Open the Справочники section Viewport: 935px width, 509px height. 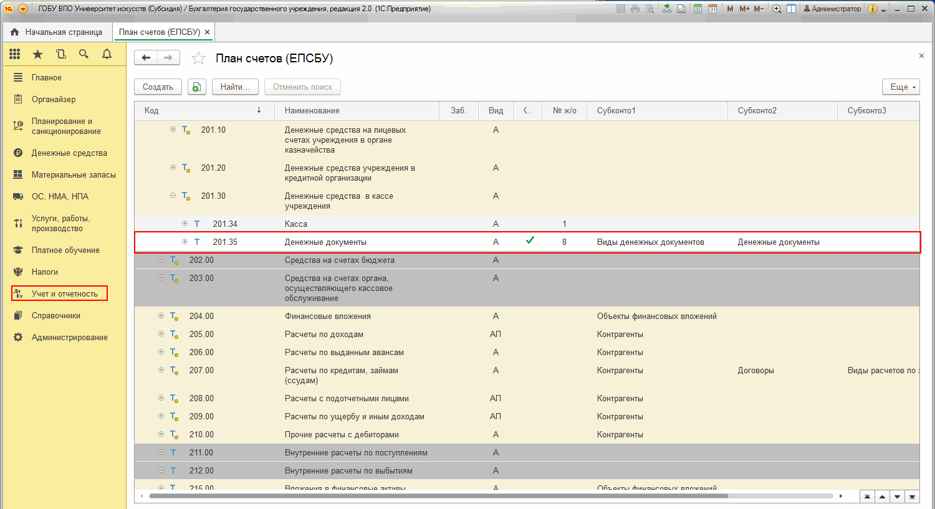(x=56, y=316)
